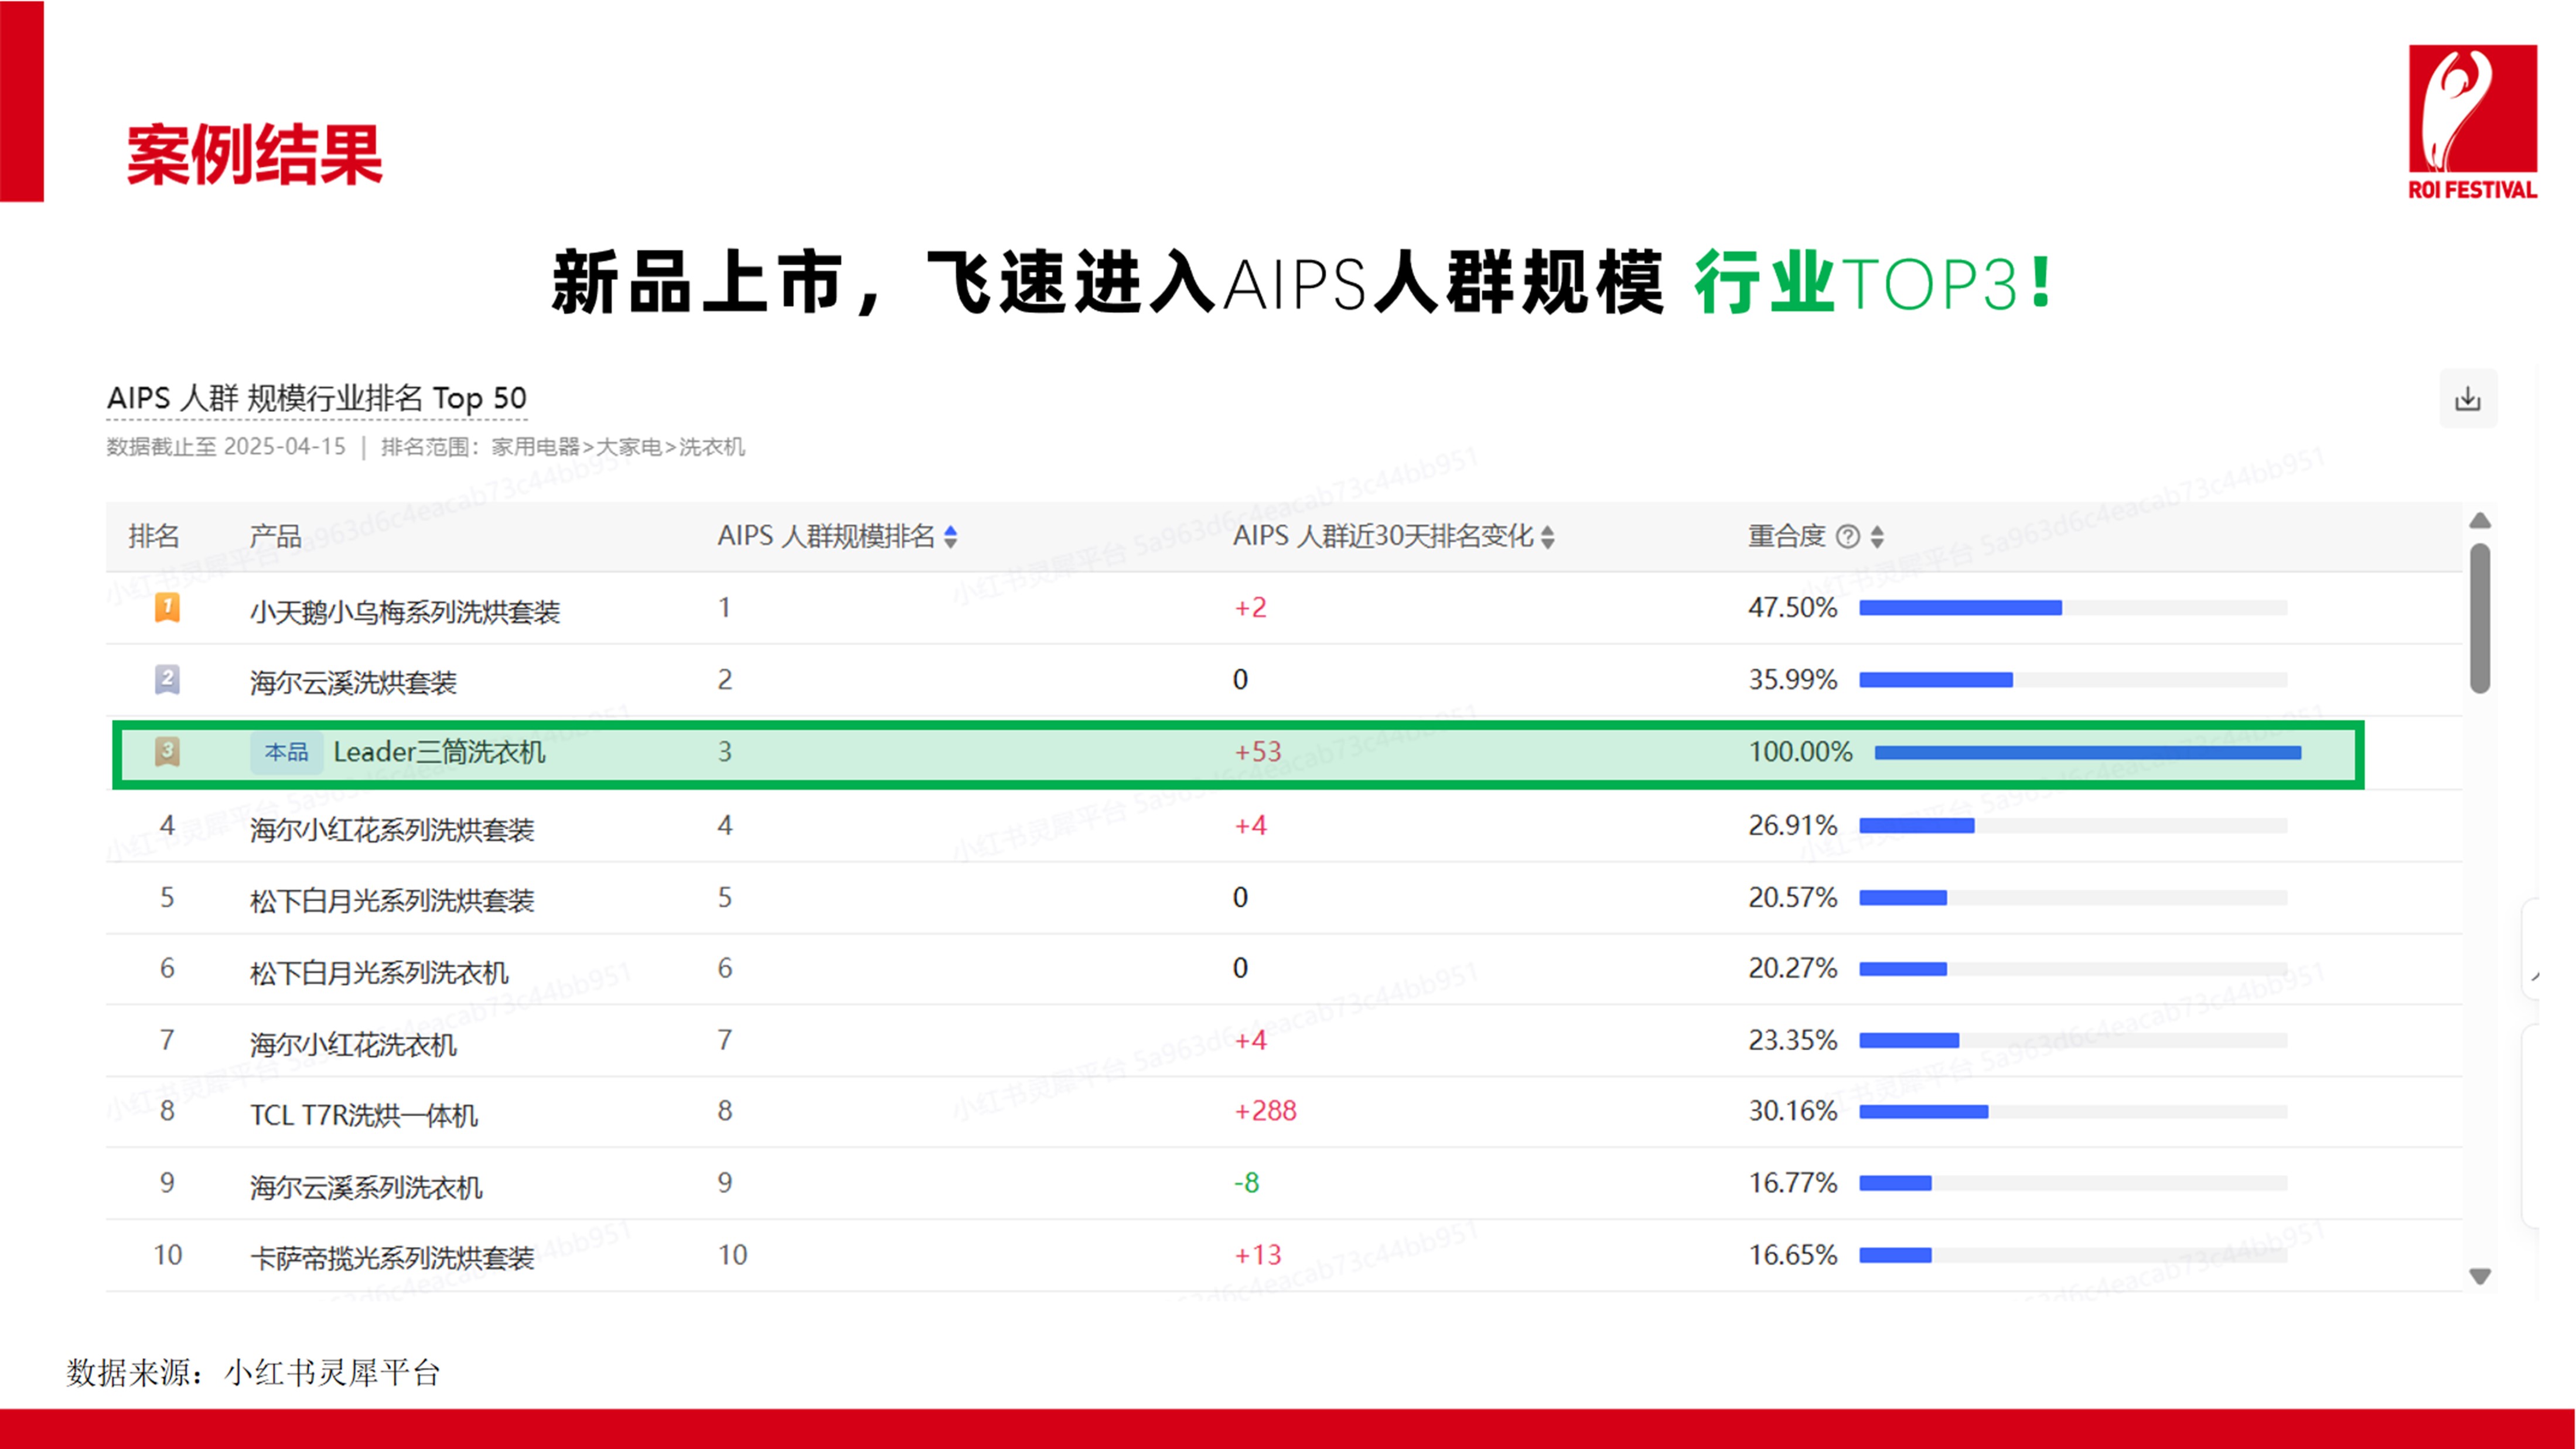The width and height of the screenshot is (2576, 1449).
Task: Click the 本品 tag on Leader row
Action: pyautogui.click(x=286, y=752)
